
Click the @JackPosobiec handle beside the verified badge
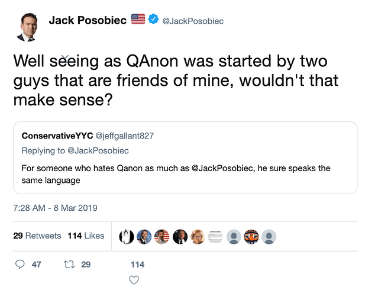click(193, 21)
